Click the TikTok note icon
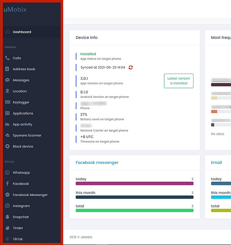 [7, 239]
